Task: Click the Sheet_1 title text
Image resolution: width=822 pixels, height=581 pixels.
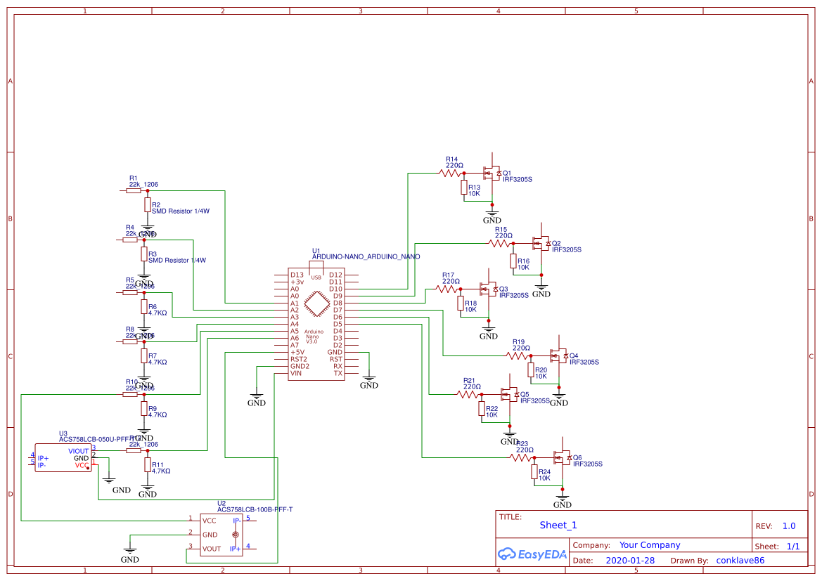Action: (x=558, y=525)
